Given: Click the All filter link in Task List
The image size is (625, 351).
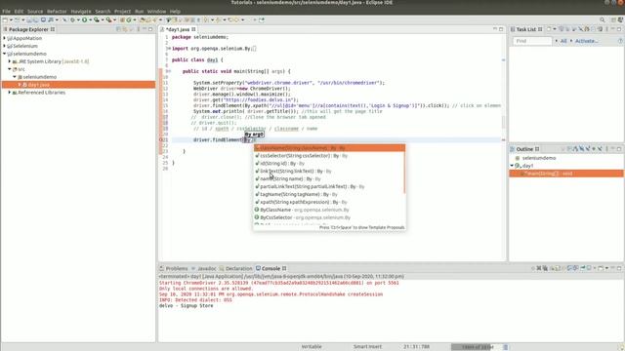Looking at the screenshot, I should coord(563,41).
